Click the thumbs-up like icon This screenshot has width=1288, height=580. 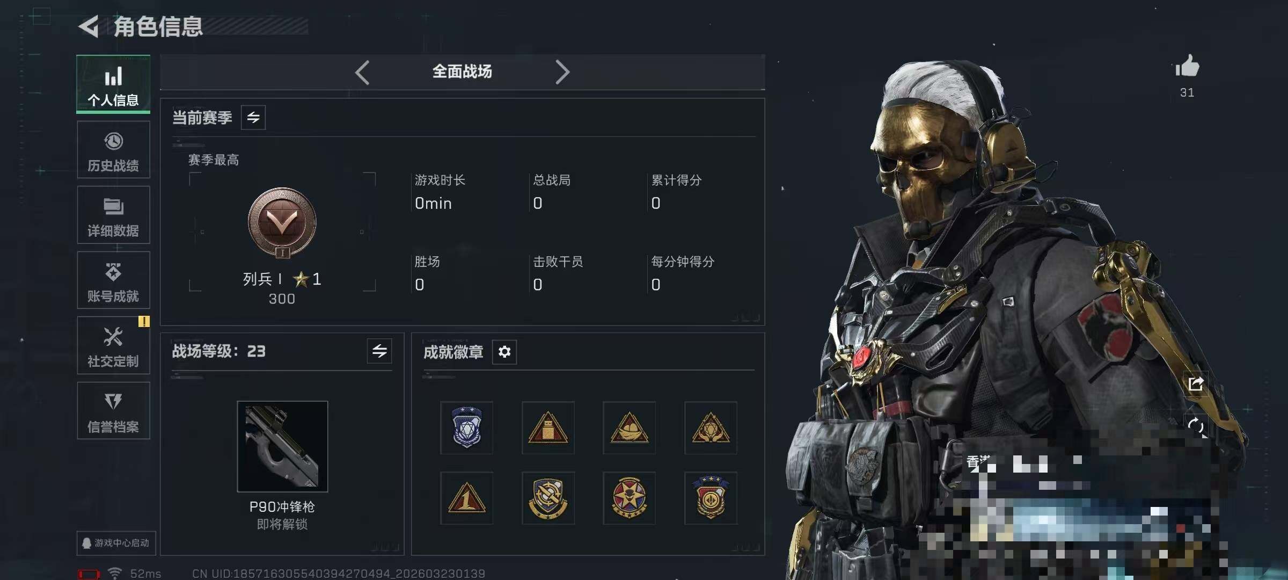[x=1187, y=67]
